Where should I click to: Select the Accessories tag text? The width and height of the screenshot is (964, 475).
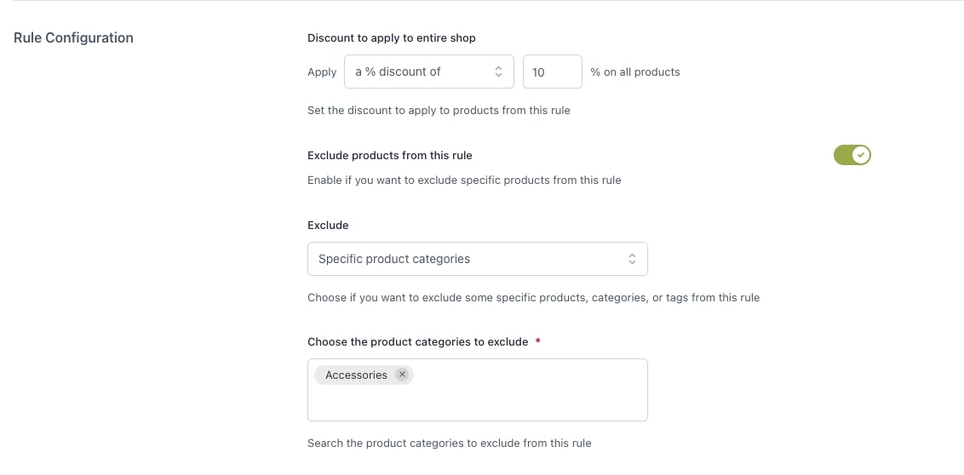point(356,375)
